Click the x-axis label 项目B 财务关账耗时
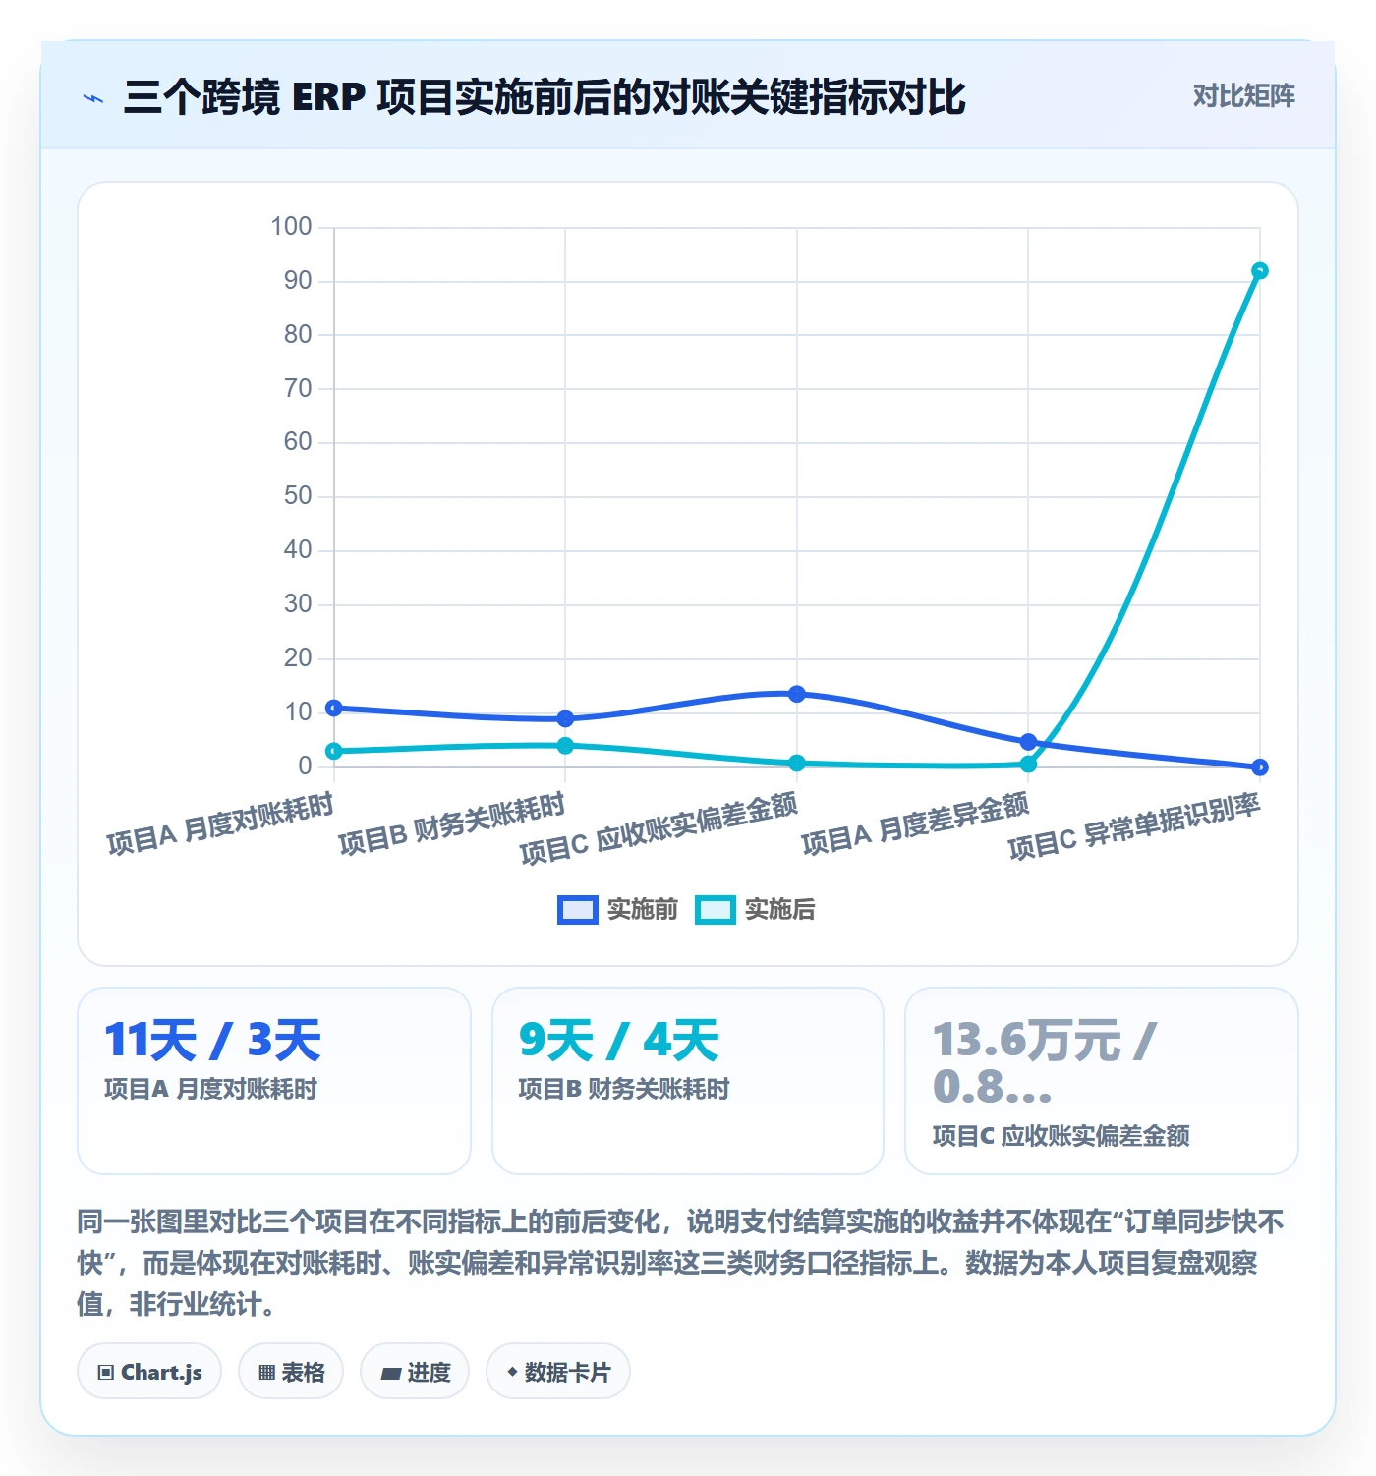Screen dimensions: 1376x1476 click(x=452, y=823)
